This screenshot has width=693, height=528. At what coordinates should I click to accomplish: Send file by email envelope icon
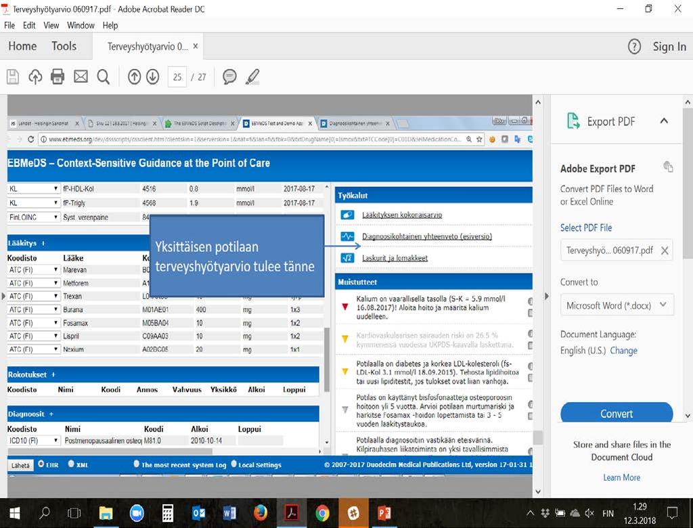point(81,76)
